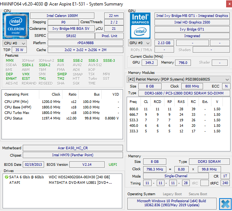Click the GPU memory 2.13 GB value
The image size is (232, 211).
tap(164, 43)
